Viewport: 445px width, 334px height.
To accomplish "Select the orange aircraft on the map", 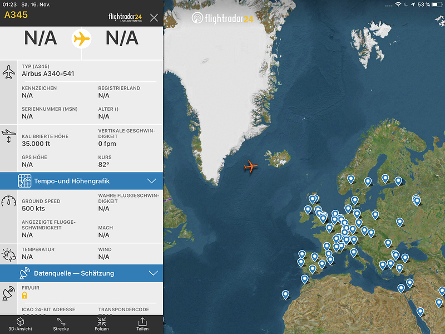I will (x=250, y=166).
